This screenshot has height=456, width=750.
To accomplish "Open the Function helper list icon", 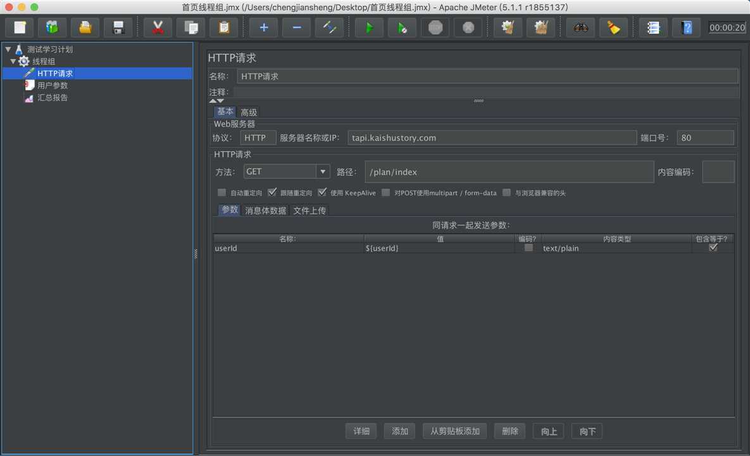I will tap(653, 27).
